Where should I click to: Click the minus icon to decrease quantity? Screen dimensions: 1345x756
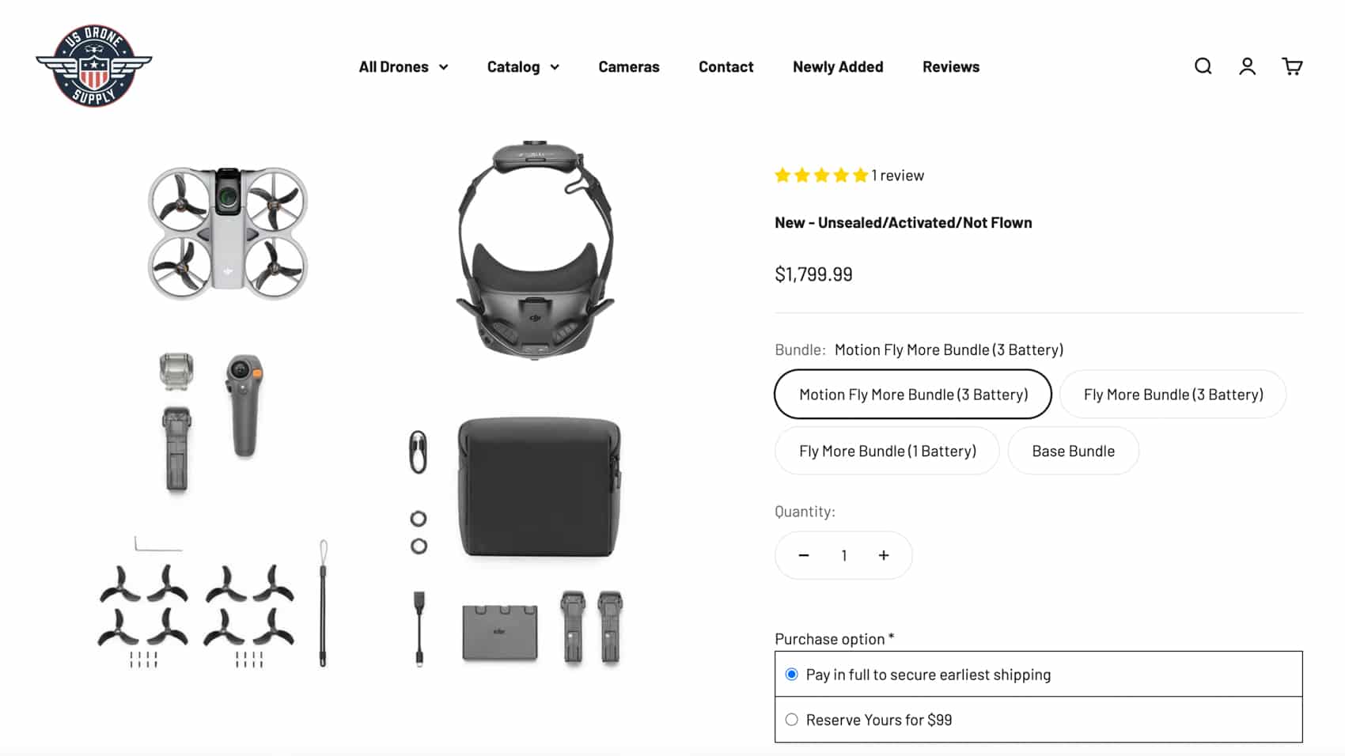tap(803, 555)
